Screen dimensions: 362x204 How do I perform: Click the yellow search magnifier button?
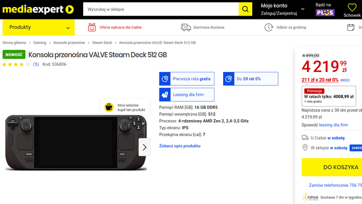click(245, 9)
